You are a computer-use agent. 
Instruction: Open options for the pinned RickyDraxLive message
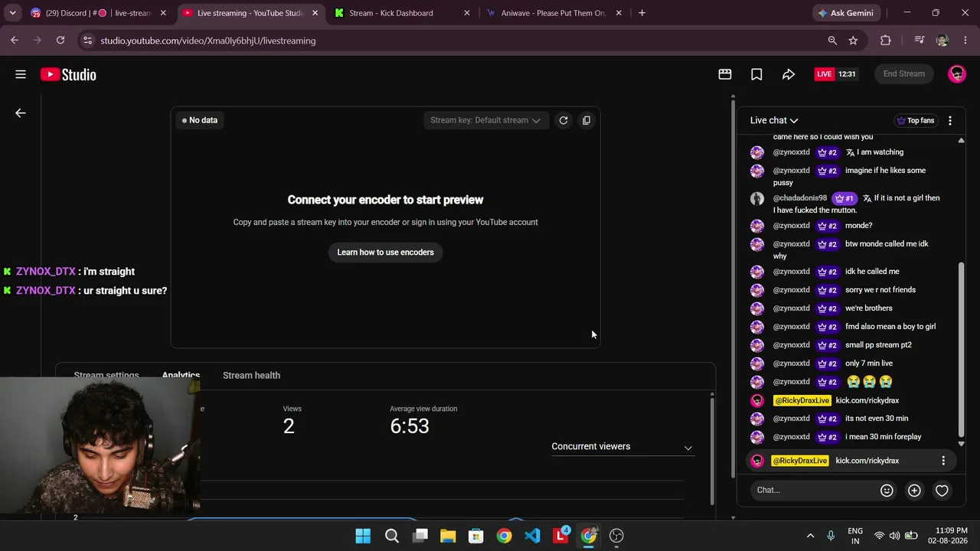[943, 461]
